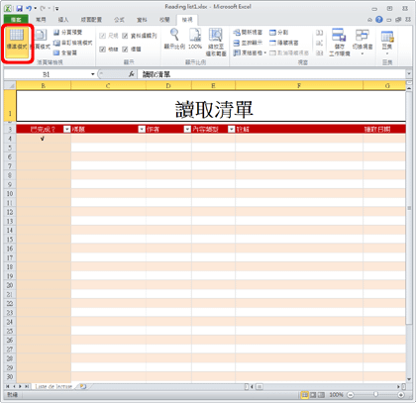Switch to Insert (插入) ribbon tab
Image resolution: width=416 pixels, height=403 pixels.
coord(63,20)
